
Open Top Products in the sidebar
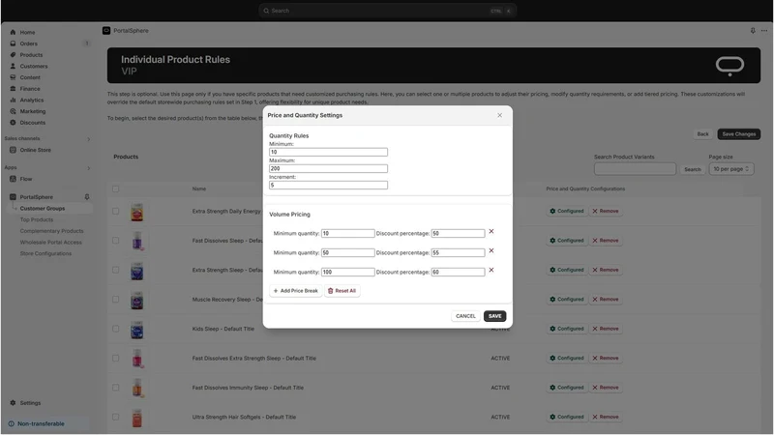point(37,219)
